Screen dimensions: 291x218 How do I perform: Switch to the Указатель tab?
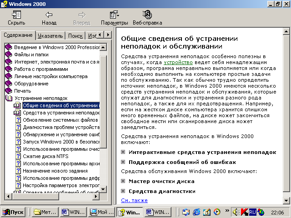50,36
